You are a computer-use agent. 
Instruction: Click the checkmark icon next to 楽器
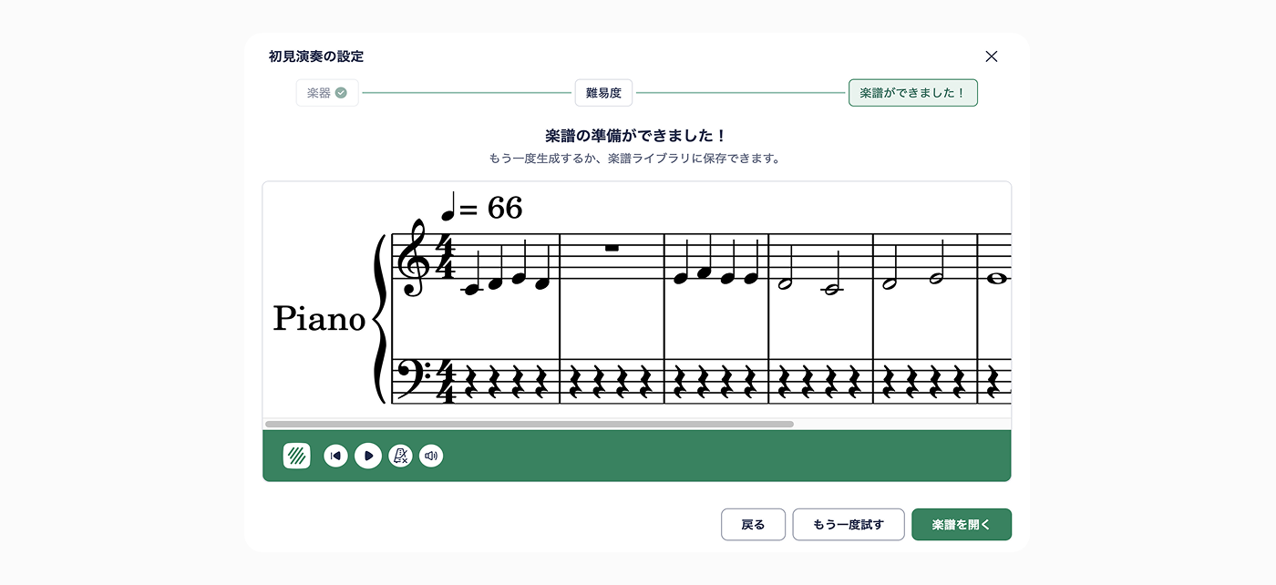(x=341, y=92)
